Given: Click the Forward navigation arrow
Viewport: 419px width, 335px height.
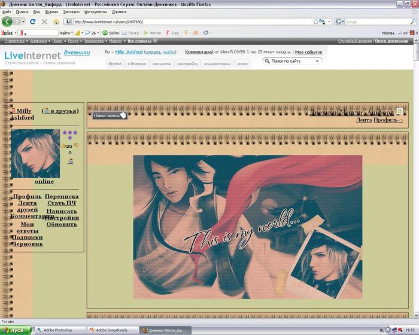Looking at the screenshot, I should (17, 22).
